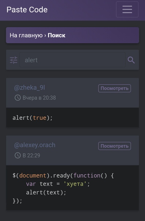Click Посмотреть for zheka_9l paste

click(x=114, y=89)
